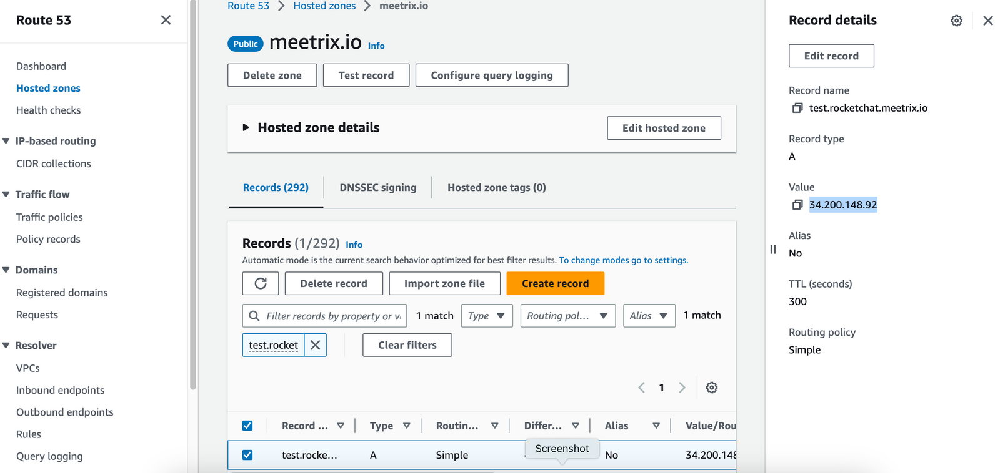This screenshot has width=1000, height=473.
Task: Close the Route 53 navigation sidebar
Action: (x=166, y=20)
